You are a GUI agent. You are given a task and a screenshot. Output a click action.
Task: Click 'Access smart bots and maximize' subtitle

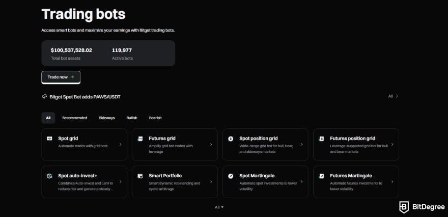coord(108,30)
